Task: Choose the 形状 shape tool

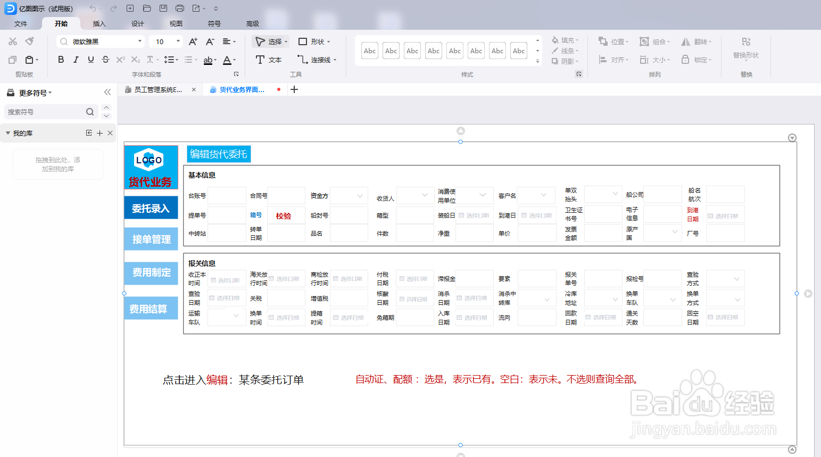Action: tap(314, 41)
